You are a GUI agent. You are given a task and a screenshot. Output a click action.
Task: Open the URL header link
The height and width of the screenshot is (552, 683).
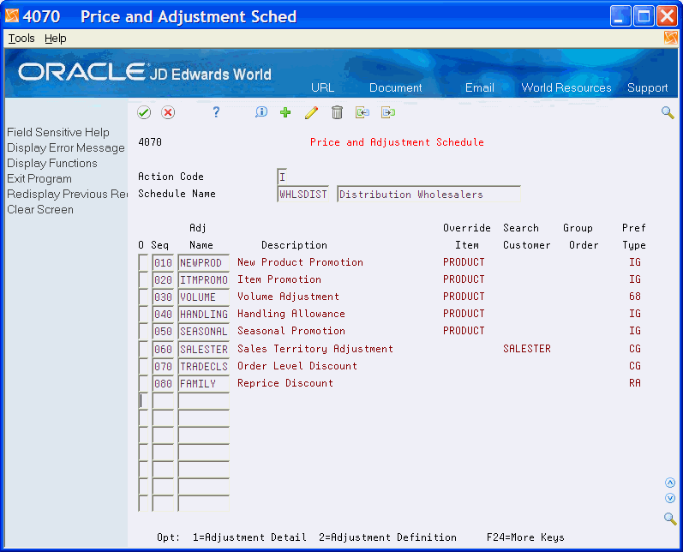[x=323, y=87]
